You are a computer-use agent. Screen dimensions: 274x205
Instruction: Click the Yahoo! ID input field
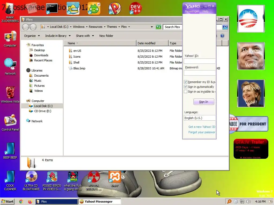[200, 61]
